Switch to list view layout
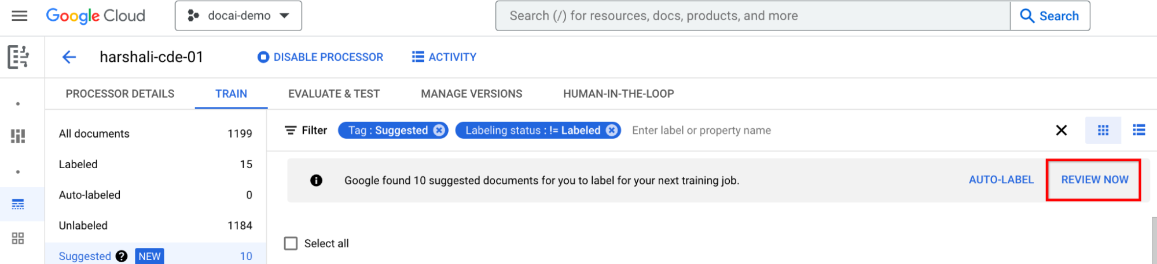This screenshot has width=1157, height=264. [x=1139, y=131]
